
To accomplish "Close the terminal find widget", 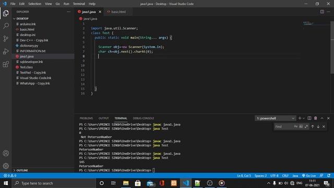I will click(324, 126).
